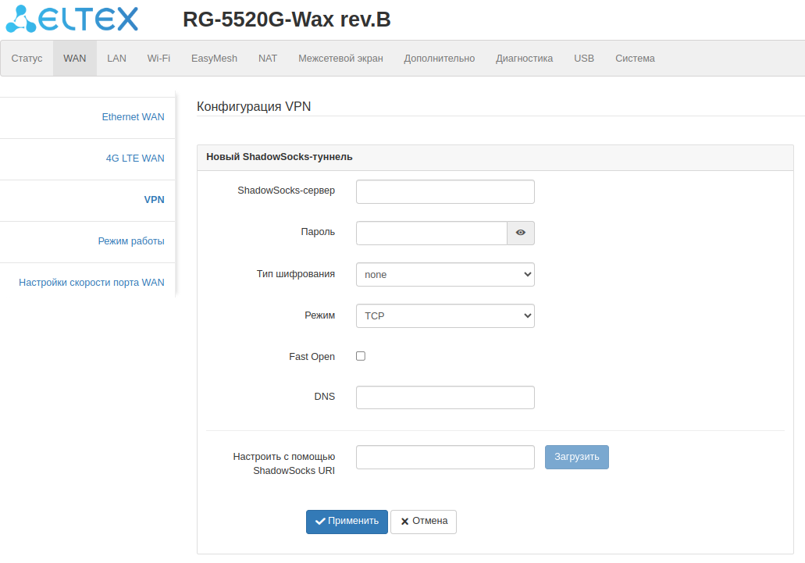Focus the Пароль input field
Image resolution: width=805 pixels, height=563 pixels.
click(432, 233)
